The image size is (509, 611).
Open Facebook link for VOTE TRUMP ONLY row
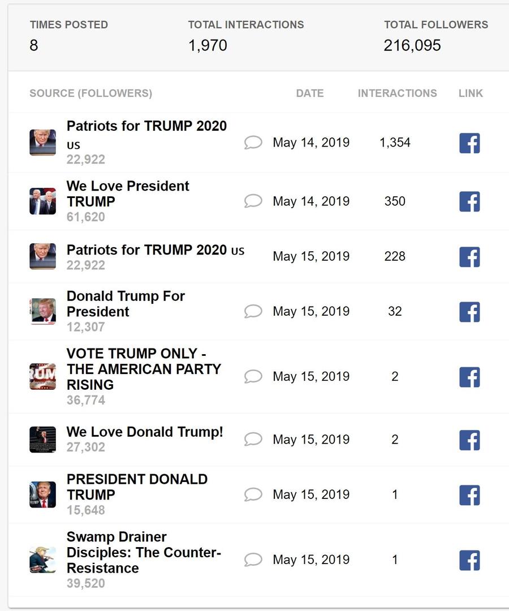tap(469, 377)
